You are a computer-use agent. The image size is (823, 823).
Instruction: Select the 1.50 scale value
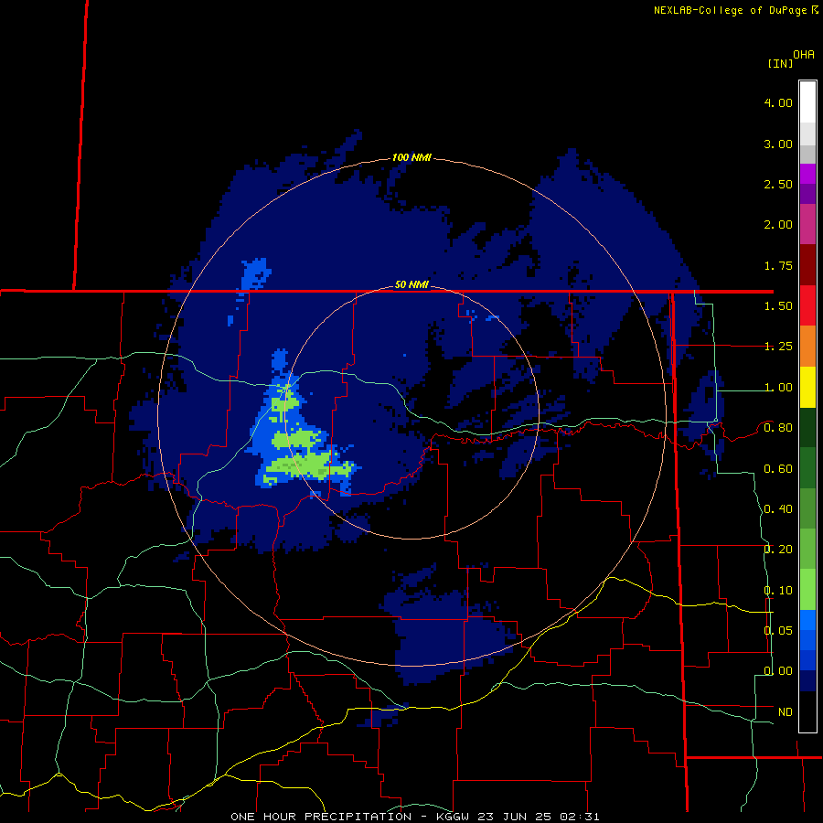coord(778,306)
